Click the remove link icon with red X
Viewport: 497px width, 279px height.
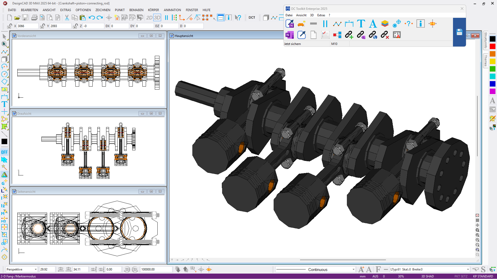(385, 35)
